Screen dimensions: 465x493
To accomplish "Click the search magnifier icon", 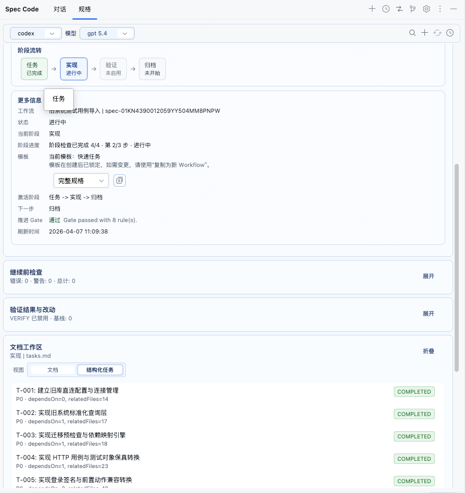I will pyautogui.click(x=412, y=33).
